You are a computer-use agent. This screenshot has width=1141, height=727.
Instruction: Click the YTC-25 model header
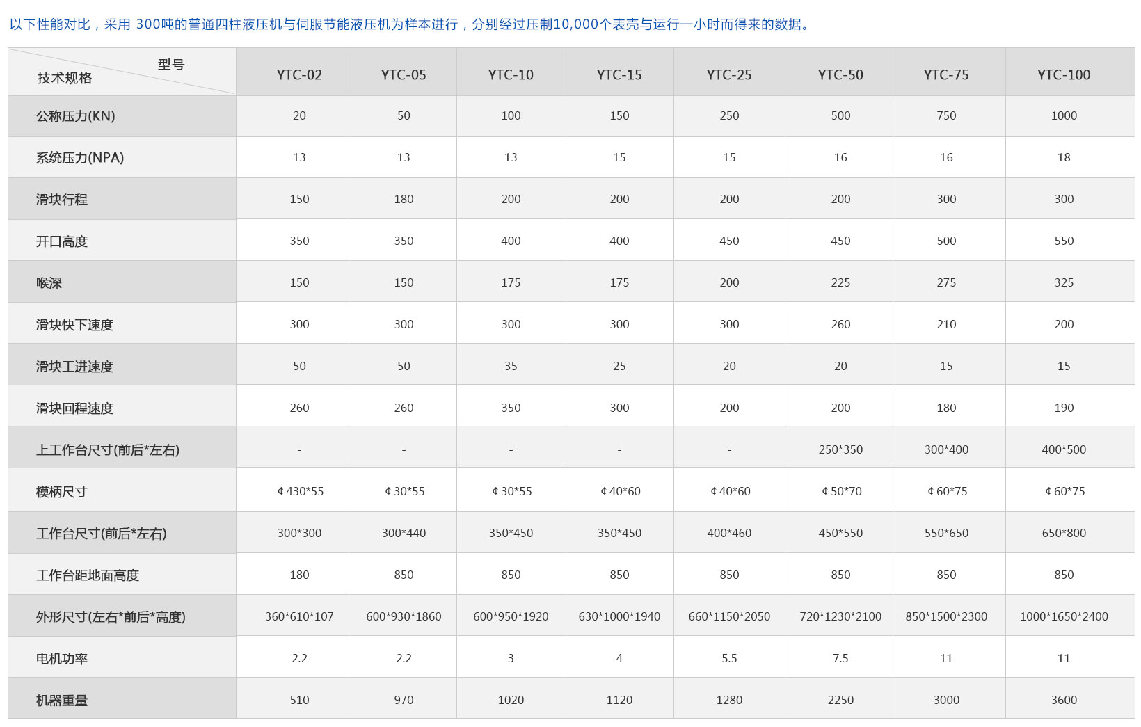tap(728, 72)
